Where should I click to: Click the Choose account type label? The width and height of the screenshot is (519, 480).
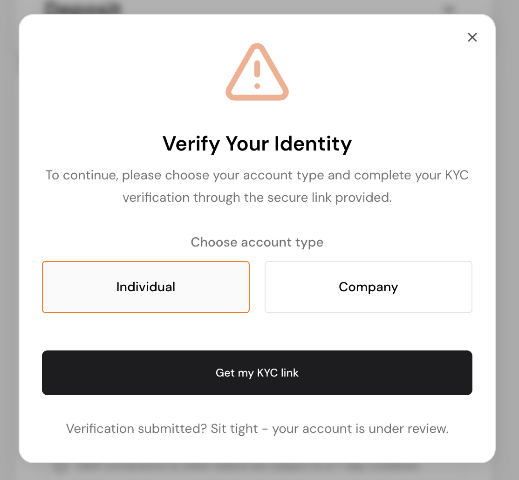[257, 242]
